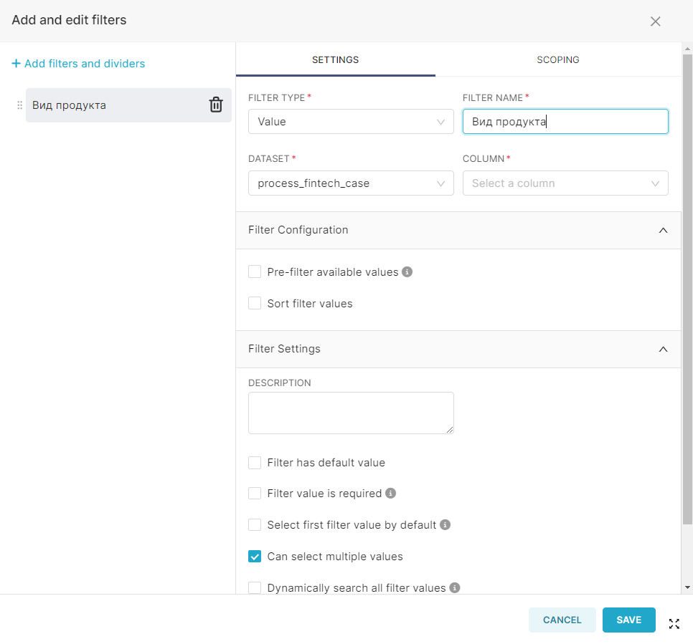This screenshot has height=644, width=693.
Task: Save the filter with Save button
Action: click(628, 620)
